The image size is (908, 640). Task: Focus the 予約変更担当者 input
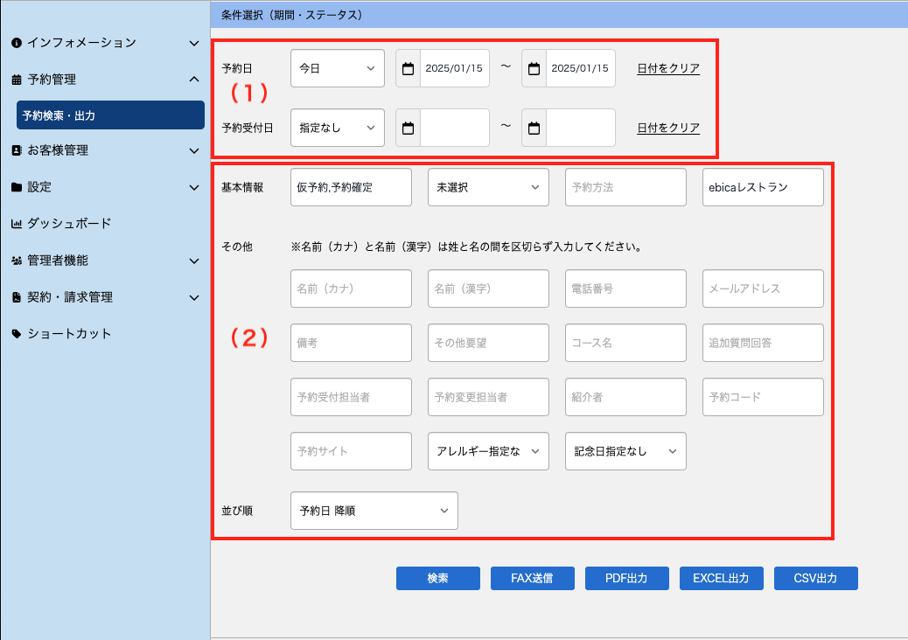click(x=488, y=397)
